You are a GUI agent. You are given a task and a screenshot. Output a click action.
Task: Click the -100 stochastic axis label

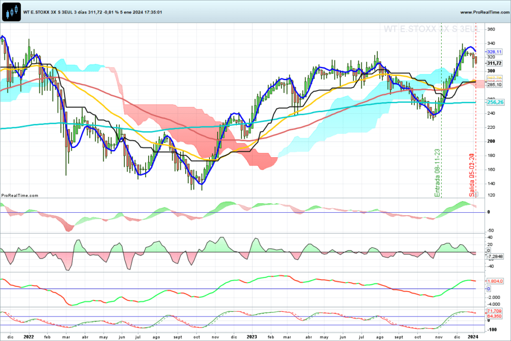492,330
